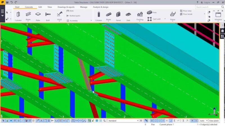Toggle Select parts switch (blue square)
Viewport: 225px width, 126px height.
pyautogui.click(x=11, y=121)
